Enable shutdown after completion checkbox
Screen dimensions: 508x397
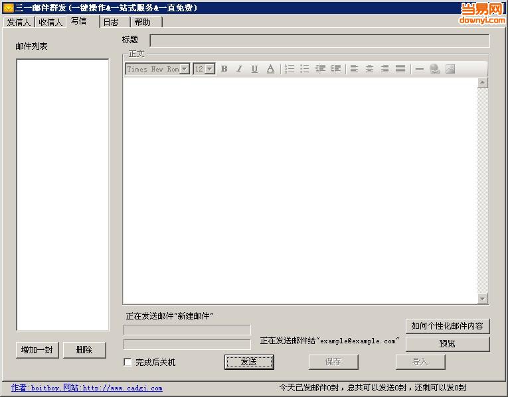click(x=128, y=362)
